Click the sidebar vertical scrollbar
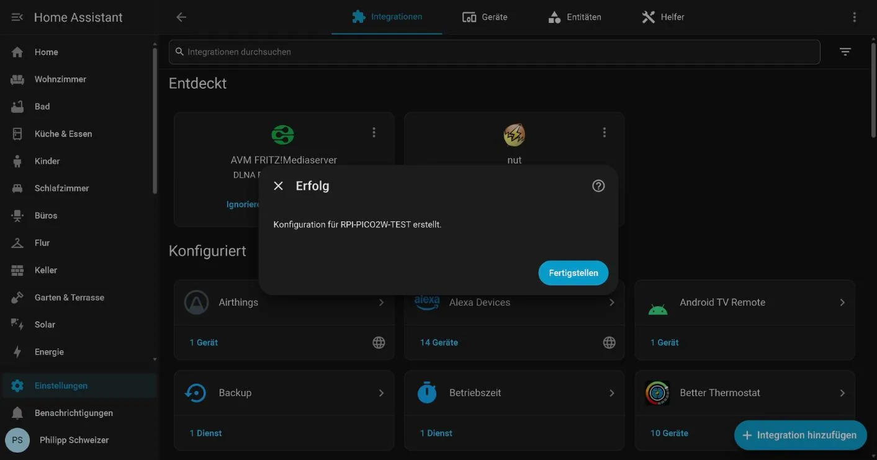The image size is (877, 460). tap(155, 121)
